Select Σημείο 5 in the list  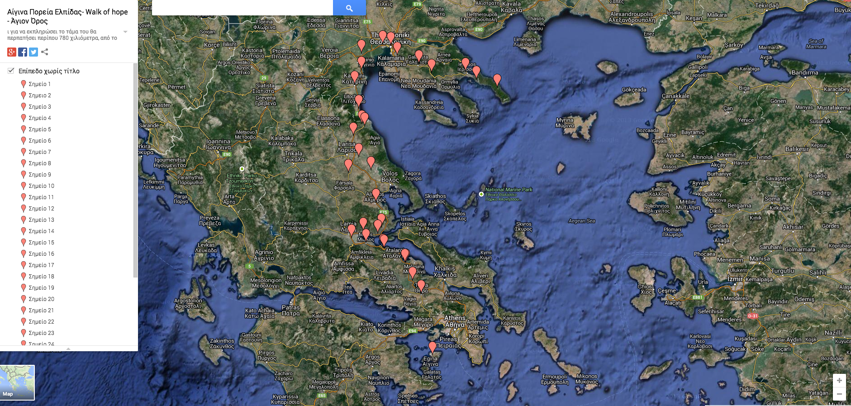pos(40,129)
